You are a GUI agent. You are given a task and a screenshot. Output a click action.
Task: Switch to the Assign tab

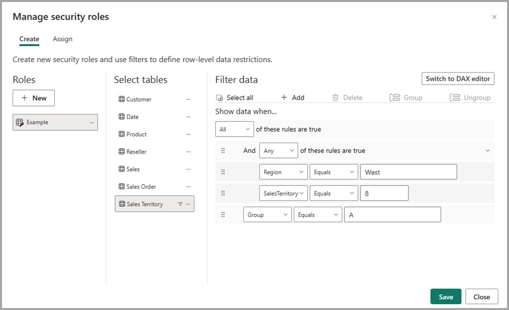pos(63,39)
